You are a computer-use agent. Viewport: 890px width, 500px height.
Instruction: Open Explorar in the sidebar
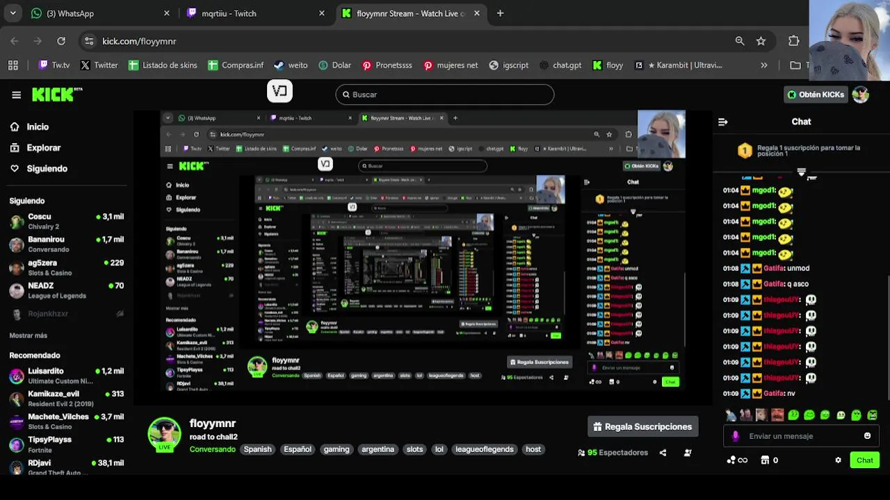43,148
